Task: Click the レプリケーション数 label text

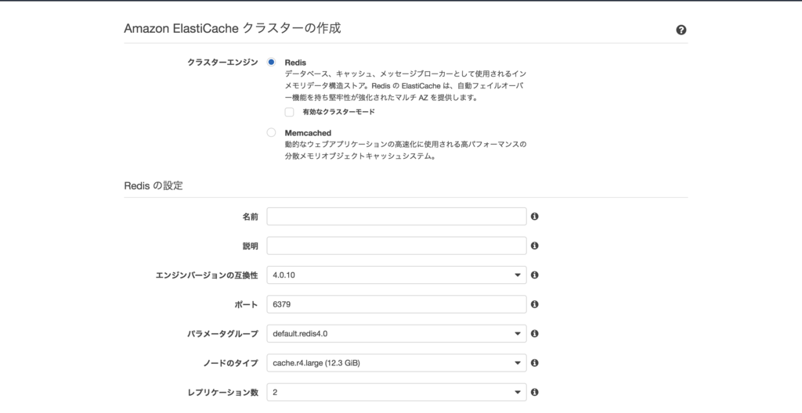Action: pyautogui.click(x=222, y=393)
